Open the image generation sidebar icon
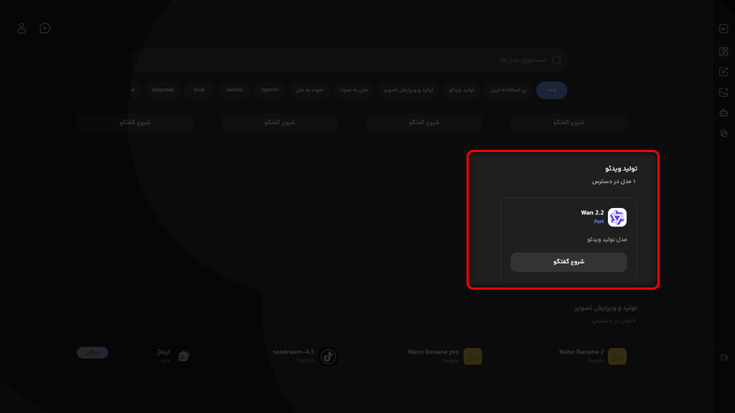Screen dimensions: 735x413 click(724, 92)
